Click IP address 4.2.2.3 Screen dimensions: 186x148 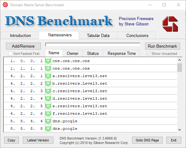pyautogui.click(x=27, y=91)
